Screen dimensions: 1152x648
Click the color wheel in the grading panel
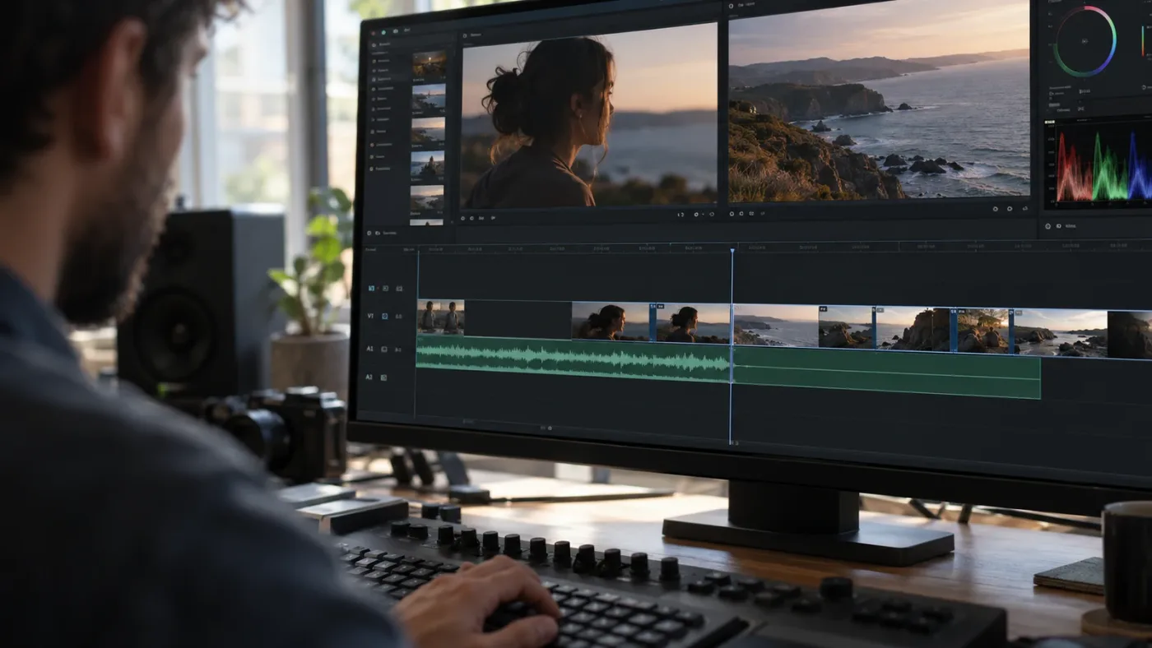1085,41
